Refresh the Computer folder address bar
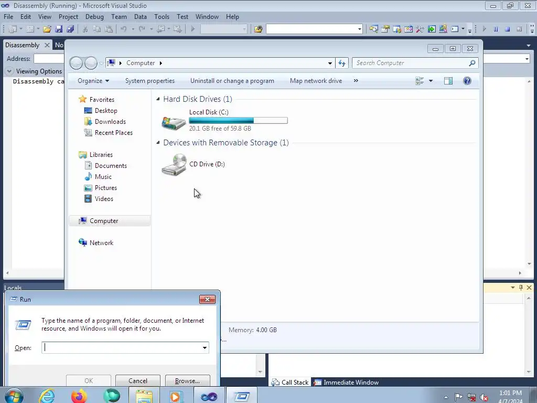Screen dimensions: 537x403 pyautogui.click(x=342, y=63)
